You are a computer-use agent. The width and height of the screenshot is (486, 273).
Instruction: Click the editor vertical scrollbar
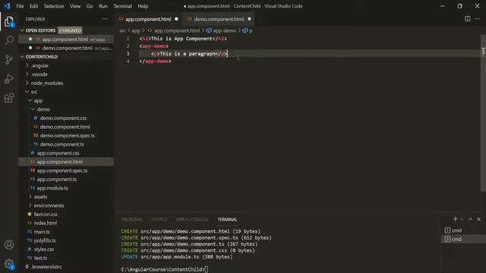483,113
